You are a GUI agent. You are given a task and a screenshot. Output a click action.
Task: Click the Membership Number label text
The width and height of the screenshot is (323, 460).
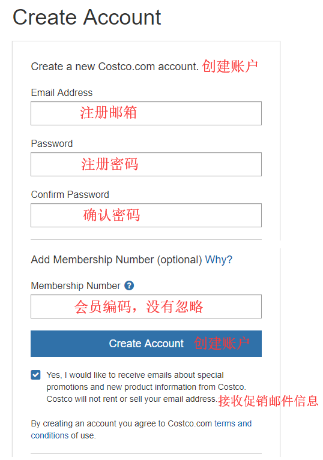pyautogui.click(x=76, y=285)
